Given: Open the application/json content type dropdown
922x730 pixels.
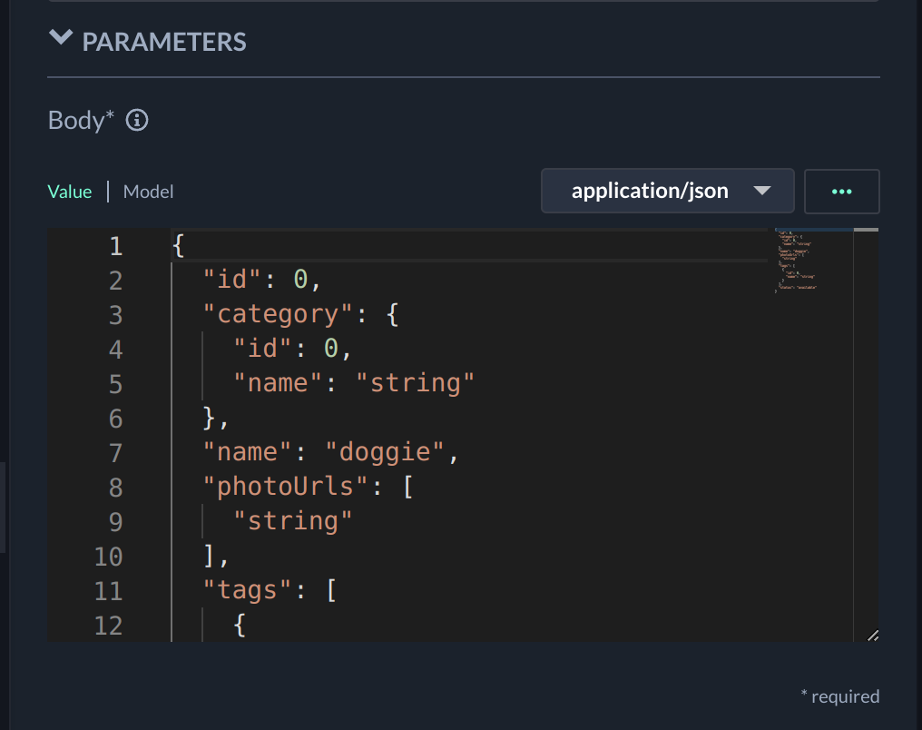Looking at the screenshot, I should (667, 191).
